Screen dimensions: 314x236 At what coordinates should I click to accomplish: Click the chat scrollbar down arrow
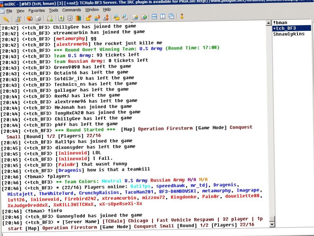(x=272, y=225)
